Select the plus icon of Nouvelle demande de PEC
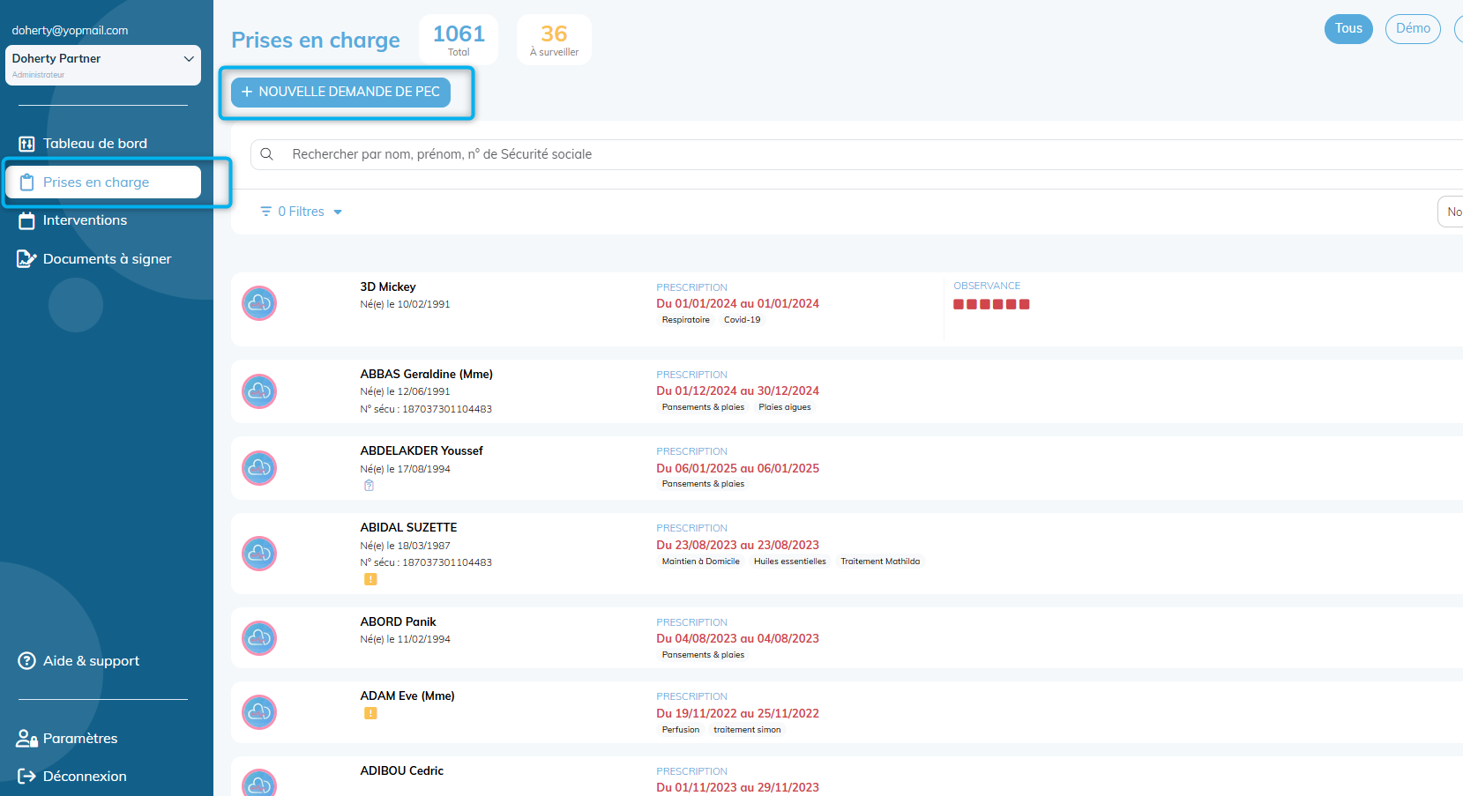 (247, 92)
